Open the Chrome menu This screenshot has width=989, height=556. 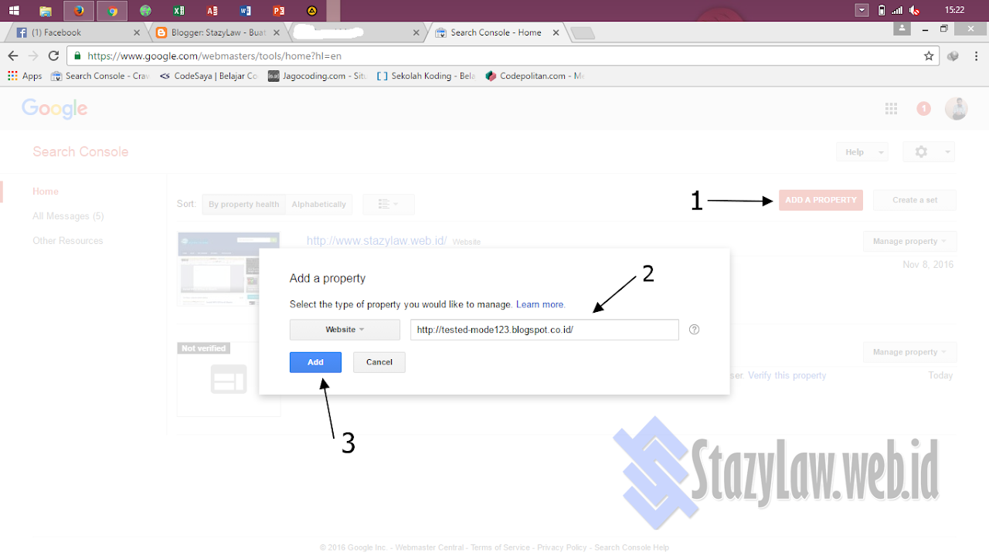tap(975, 56)
